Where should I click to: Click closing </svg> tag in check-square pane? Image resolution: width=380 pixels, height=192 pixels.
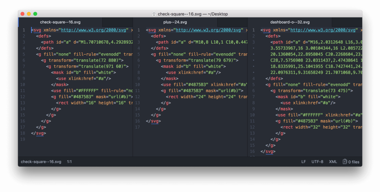(x=38, y=133)
